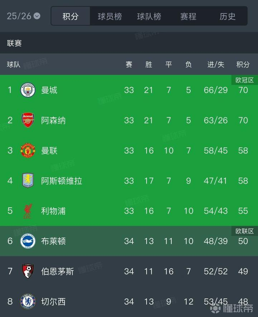Click the Manchester City club crest

coord(28,90)
